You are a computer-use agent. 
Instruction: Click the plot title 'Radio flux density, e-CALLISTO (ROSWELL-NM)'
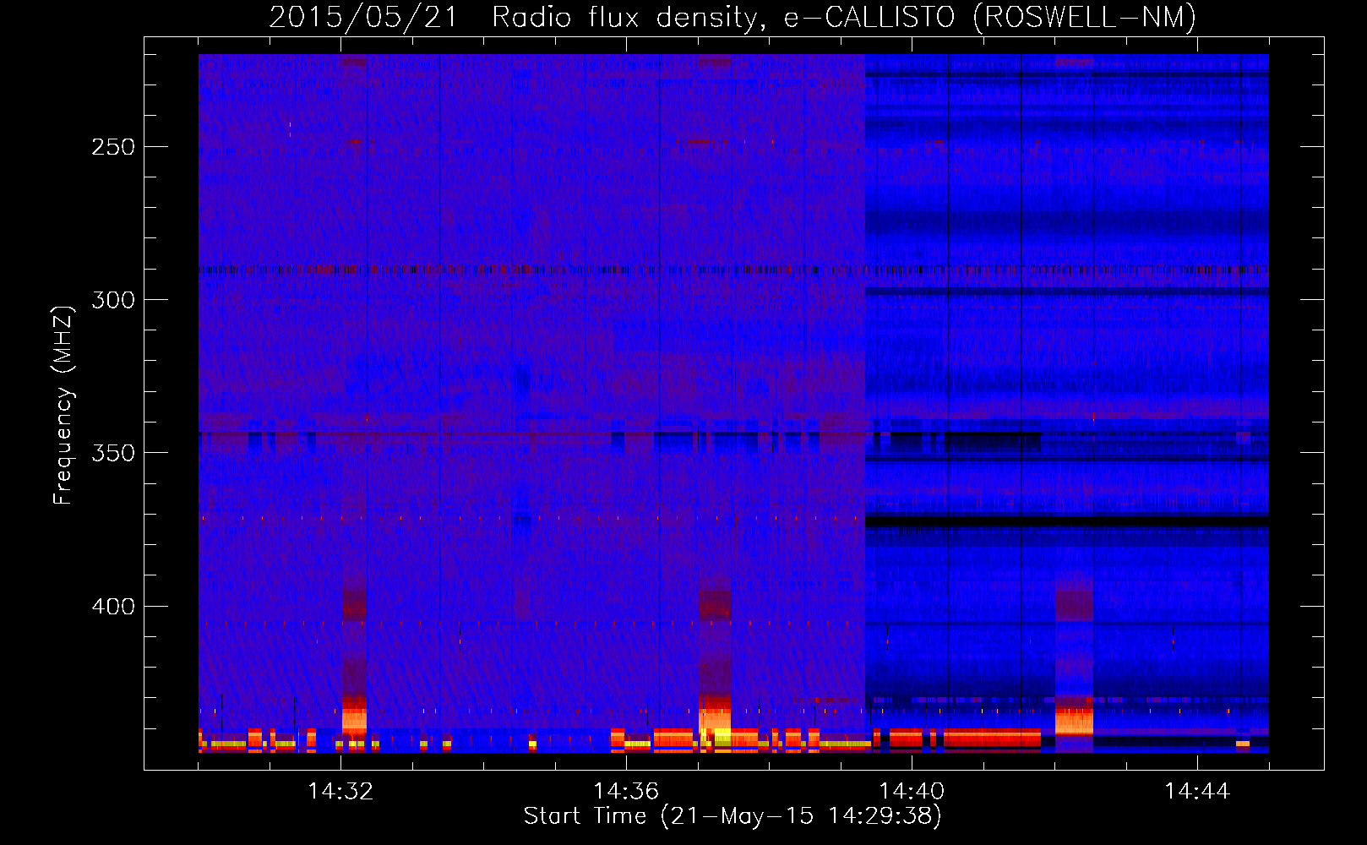[x=844, y=17]
